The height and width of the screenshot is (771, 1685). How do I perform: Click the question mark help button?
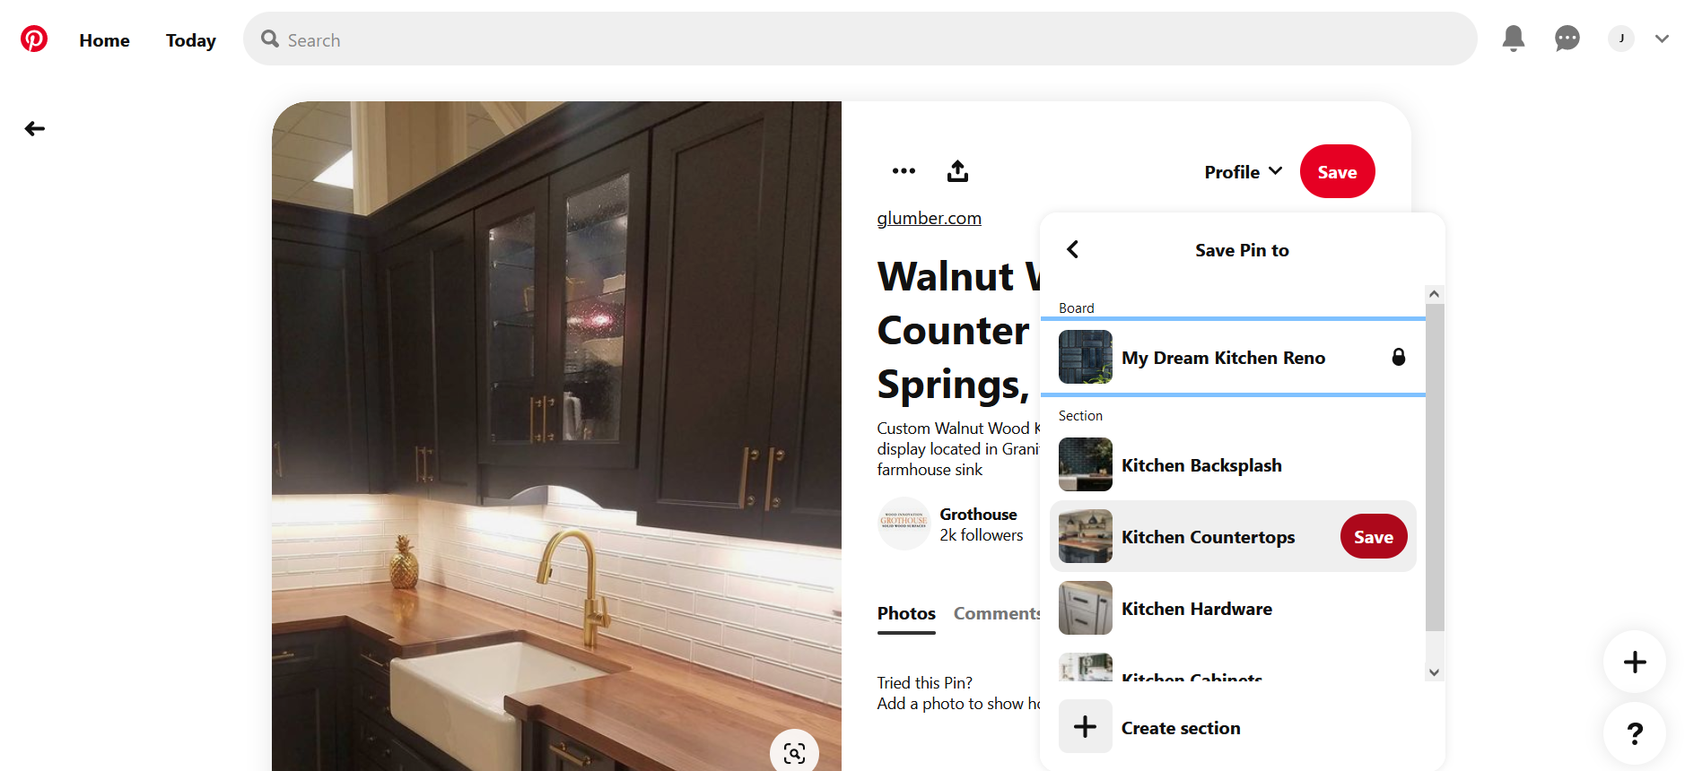(x=1635, y=733)
